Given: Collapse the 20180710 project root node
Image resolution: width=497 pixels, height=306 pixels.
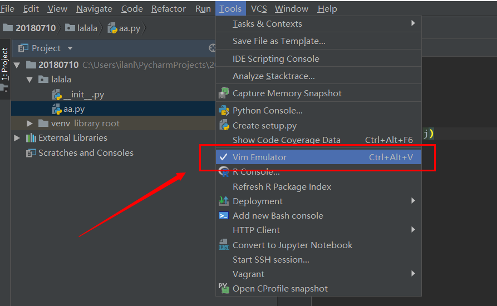Looking at the screenshot, I should (17, 66).
